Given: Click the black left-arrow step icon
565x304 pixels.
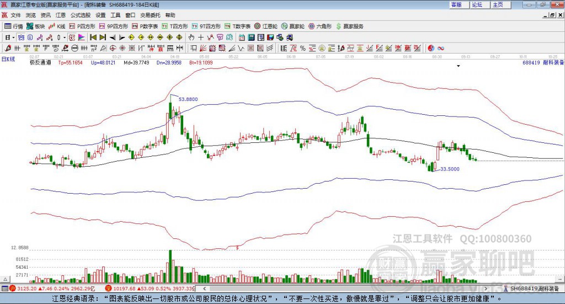Looking at the screenshot, I should [x=113, y=38].
